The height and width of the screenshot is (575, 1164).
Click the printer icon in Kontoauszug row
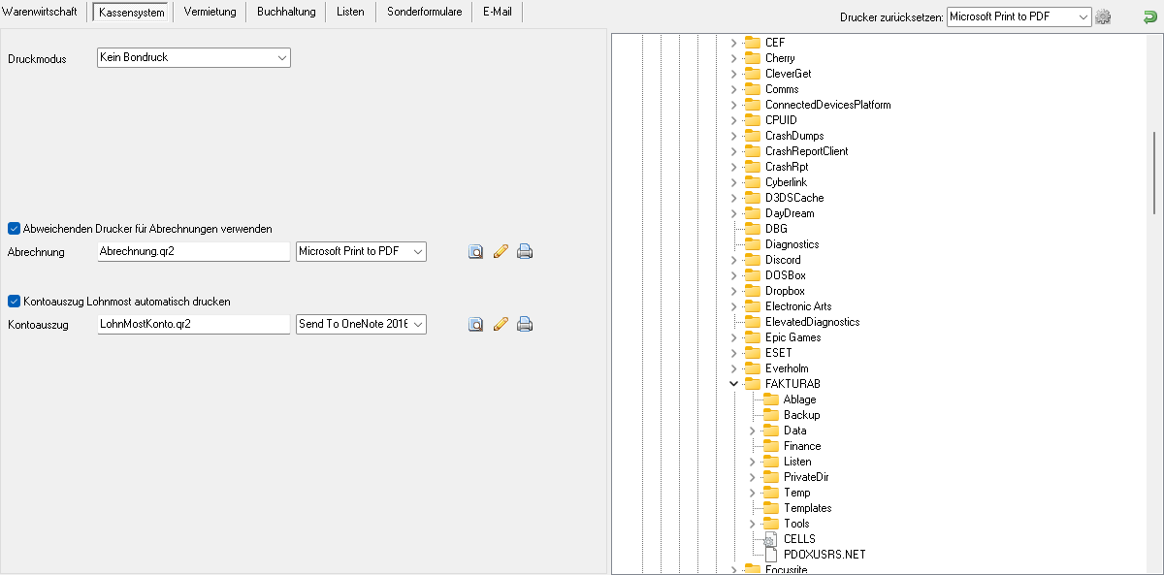tap(525, 325)
